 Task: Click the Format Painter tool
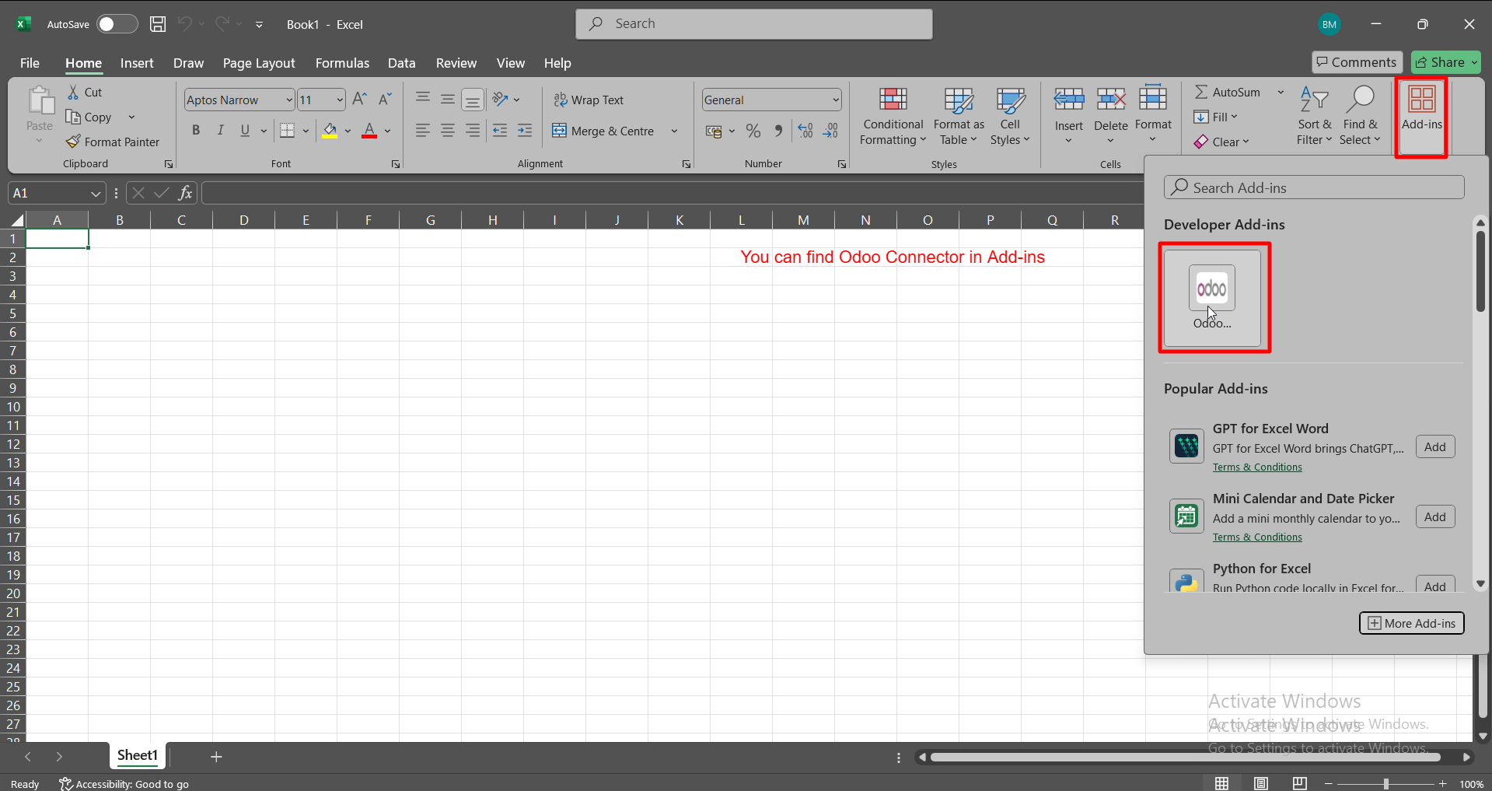point(114,142)
